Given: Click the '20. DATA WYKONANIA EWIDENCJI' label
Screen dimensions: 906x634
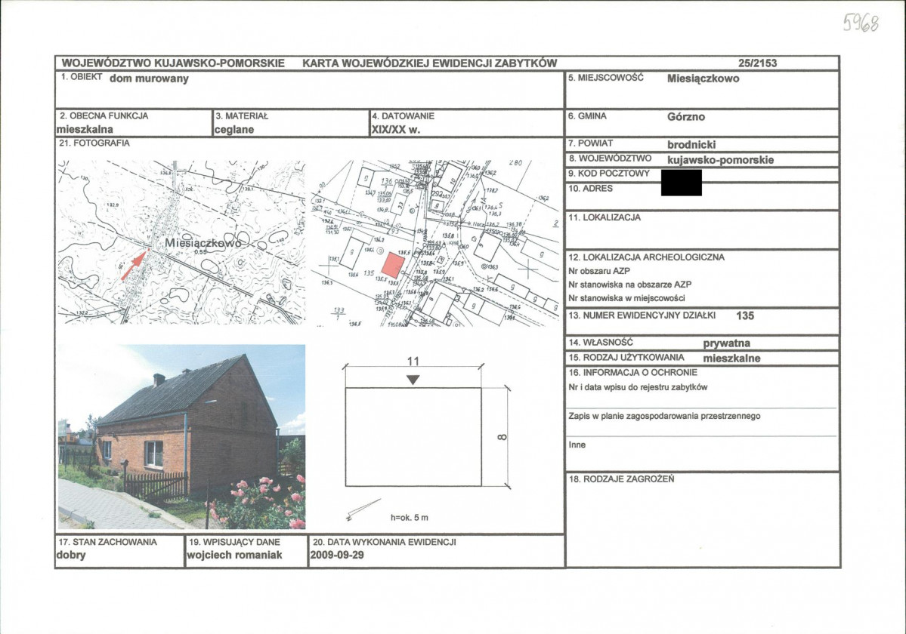Looking at the screenshot, I should pyautogui.click(x=385, y=542).
